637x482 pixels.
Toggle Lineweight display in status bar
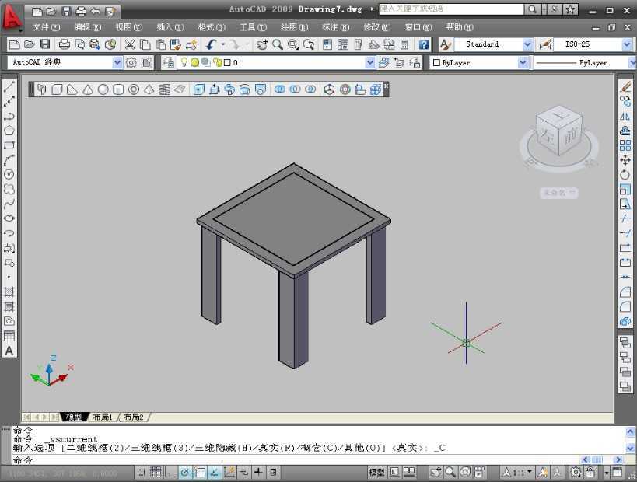259,472
